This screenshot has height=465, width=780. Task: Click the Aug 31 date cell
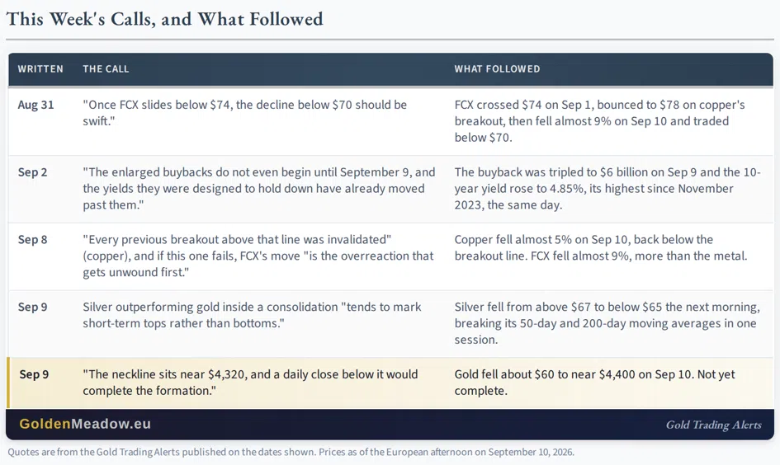coord(35,105)
